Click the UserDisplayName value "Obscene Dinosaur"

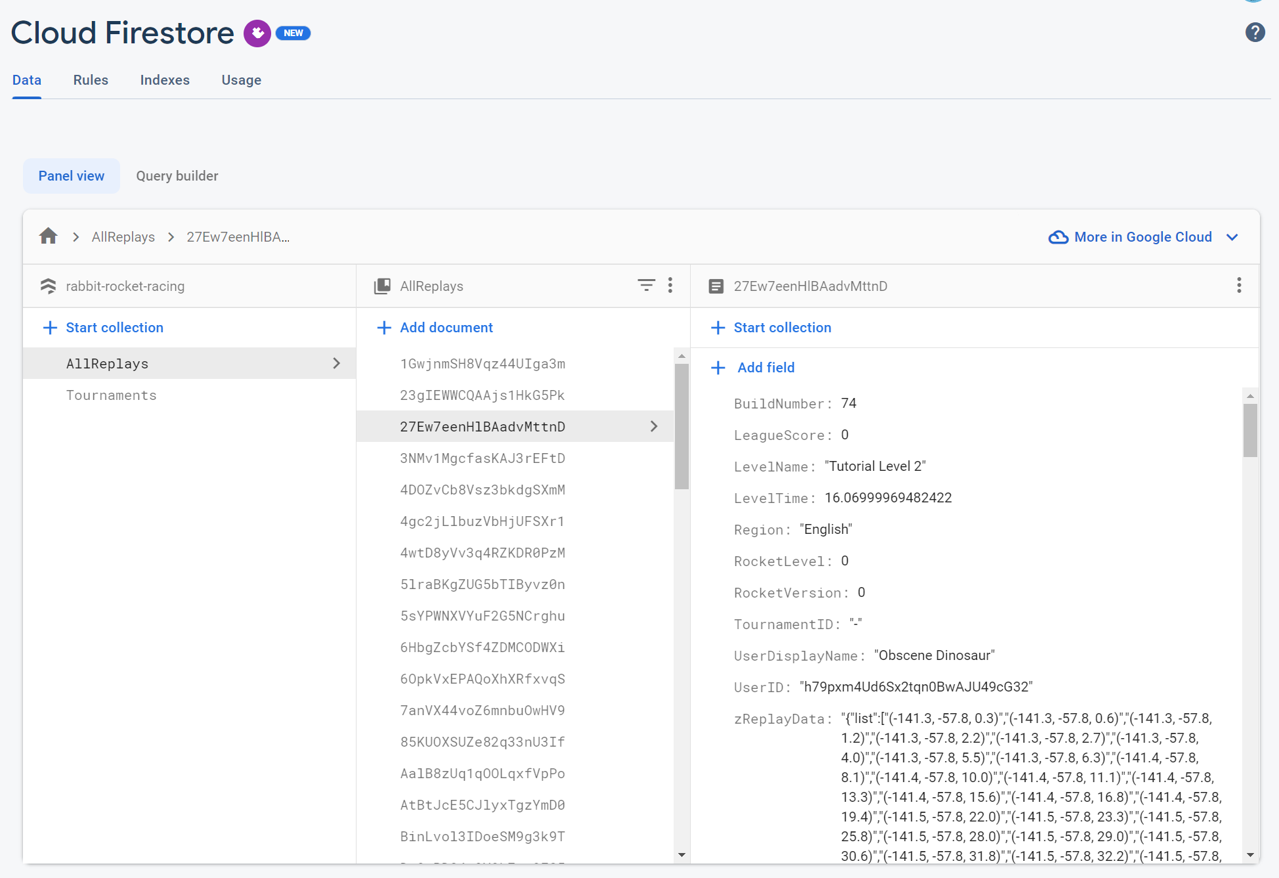[x=934, y=655]
